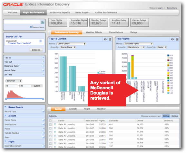Add Carrier Name refinement
Screen dimensions: 186x153
(x=43, y=120)
